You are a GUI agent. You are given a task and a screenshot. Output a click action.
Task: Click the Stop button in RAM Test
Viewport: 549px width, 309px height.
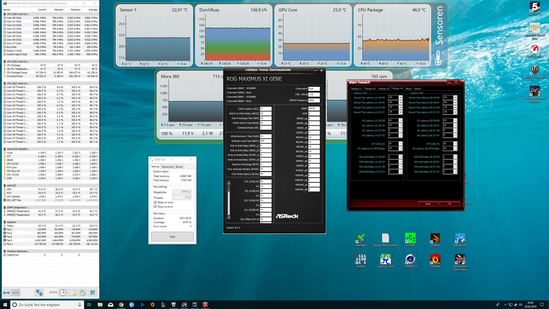tap(172, 237)
